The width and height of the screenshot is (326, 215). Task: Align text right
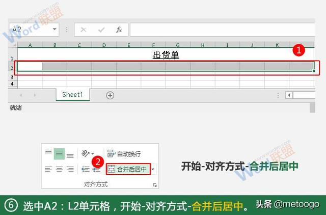pyautogui.click(x=70, y=169)
